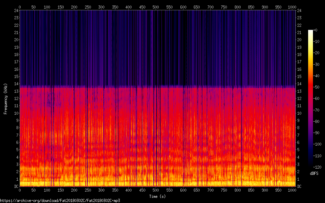Click the "500" tick on bottom time axis
The image size is (325, 203).
point(156,190)
